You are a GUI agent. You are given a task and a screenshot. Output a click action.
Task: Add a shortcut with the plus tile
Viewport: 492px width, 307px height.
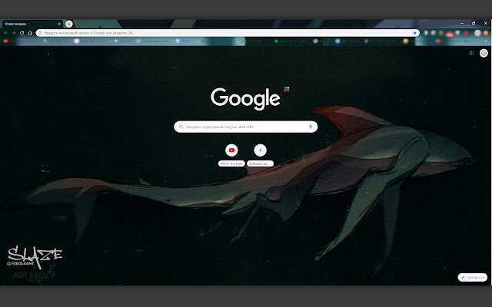pos(260,150)
